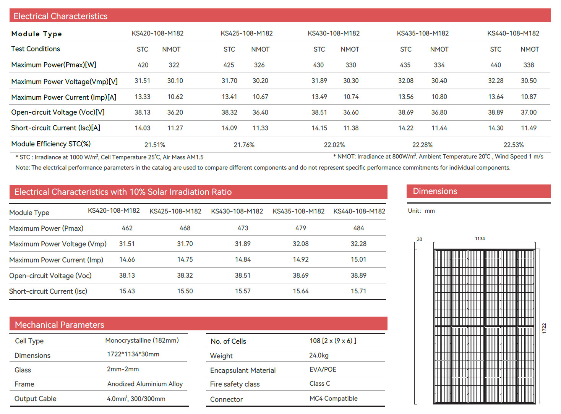
Task: Click the "Note: The electrical performance parameters" line
Action: tap(263, 168)
